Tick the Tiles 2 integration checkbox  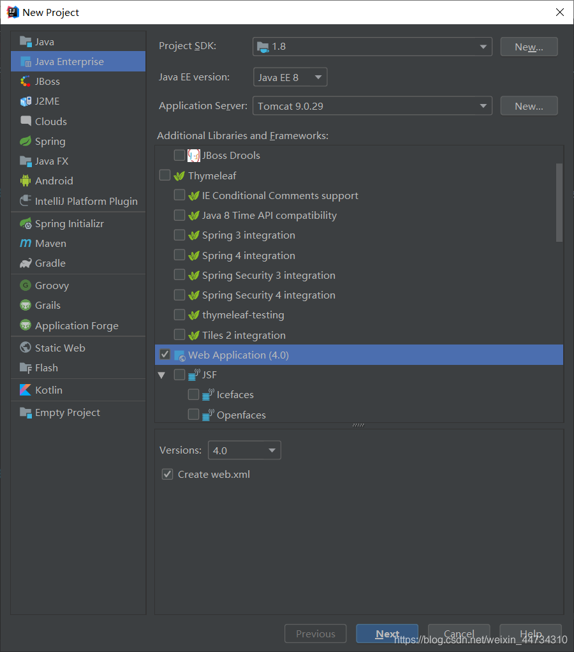[x=180, y=334]
